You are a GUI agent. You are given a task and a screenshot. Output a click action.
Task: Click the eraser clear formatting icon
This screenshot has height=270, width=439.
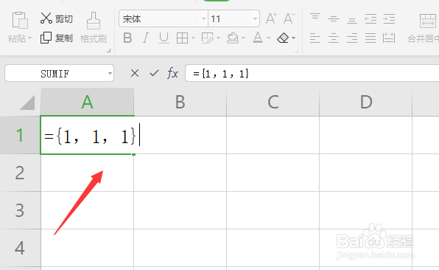pos(283,38)
